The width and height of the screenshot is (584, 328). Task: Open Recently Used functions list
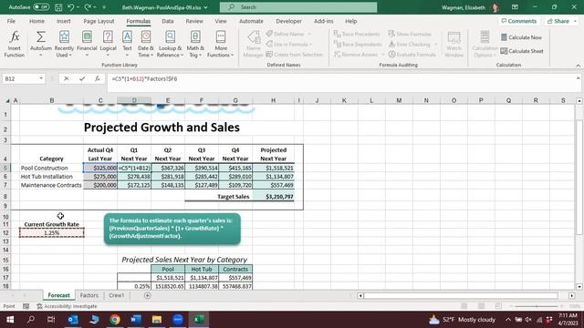[x=64, y=44]
